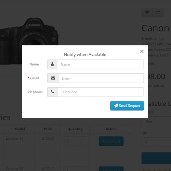Image resolution: width=171 pixels, height=171 pixels.
Task: Click the large blue button below Qty
Action: [x=156, y=158]
